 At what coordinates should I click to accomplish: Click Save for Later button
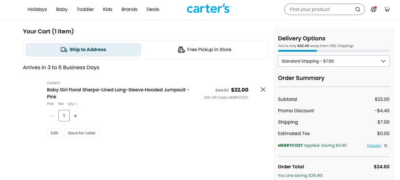coord(82,133)
